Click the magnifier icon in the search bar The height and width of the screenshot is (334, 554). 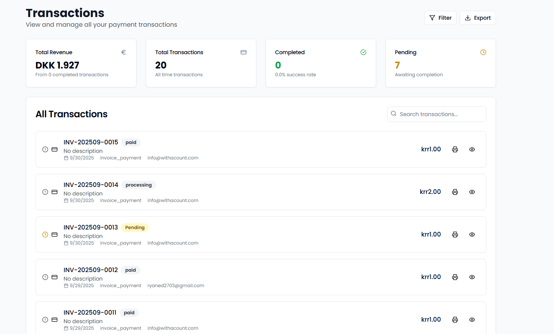click(x=394, y=114)
